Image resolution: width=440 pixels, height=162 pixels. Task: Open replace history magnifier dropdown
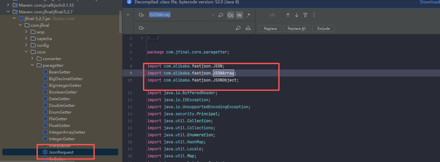pyautogui.click(x=142, y=28)
